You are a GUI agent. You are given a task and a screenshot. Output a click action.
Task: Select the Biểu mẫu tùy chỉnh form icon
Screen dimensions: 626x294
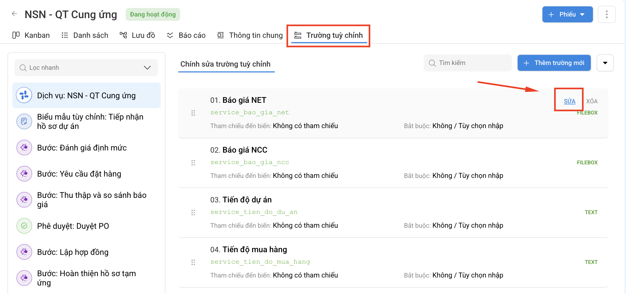pyautogui.click(x=24, y=121)
